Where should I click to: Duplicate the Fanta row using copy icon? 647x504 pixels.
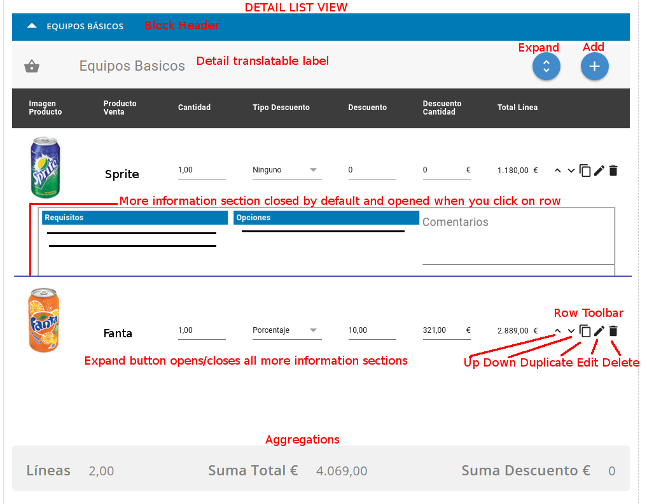click(x=585, y=331)
